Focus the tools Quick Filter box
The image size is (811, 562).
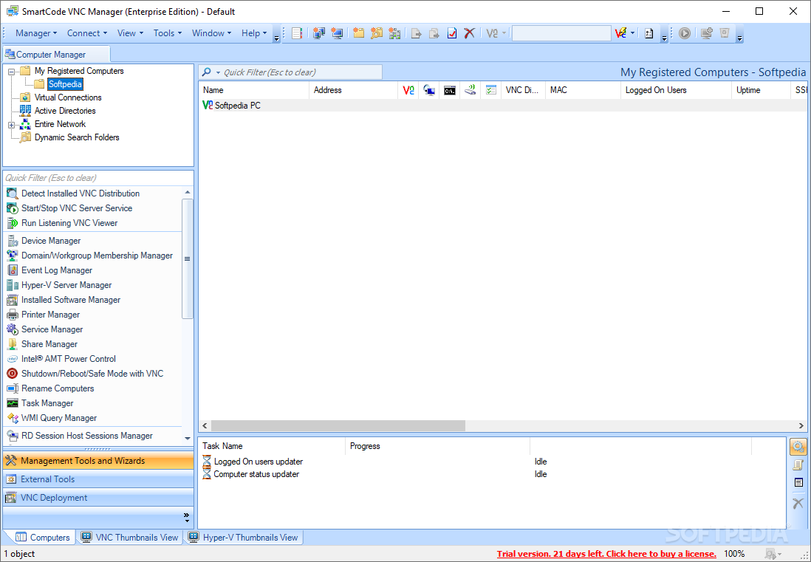click(x=98, y=178)
